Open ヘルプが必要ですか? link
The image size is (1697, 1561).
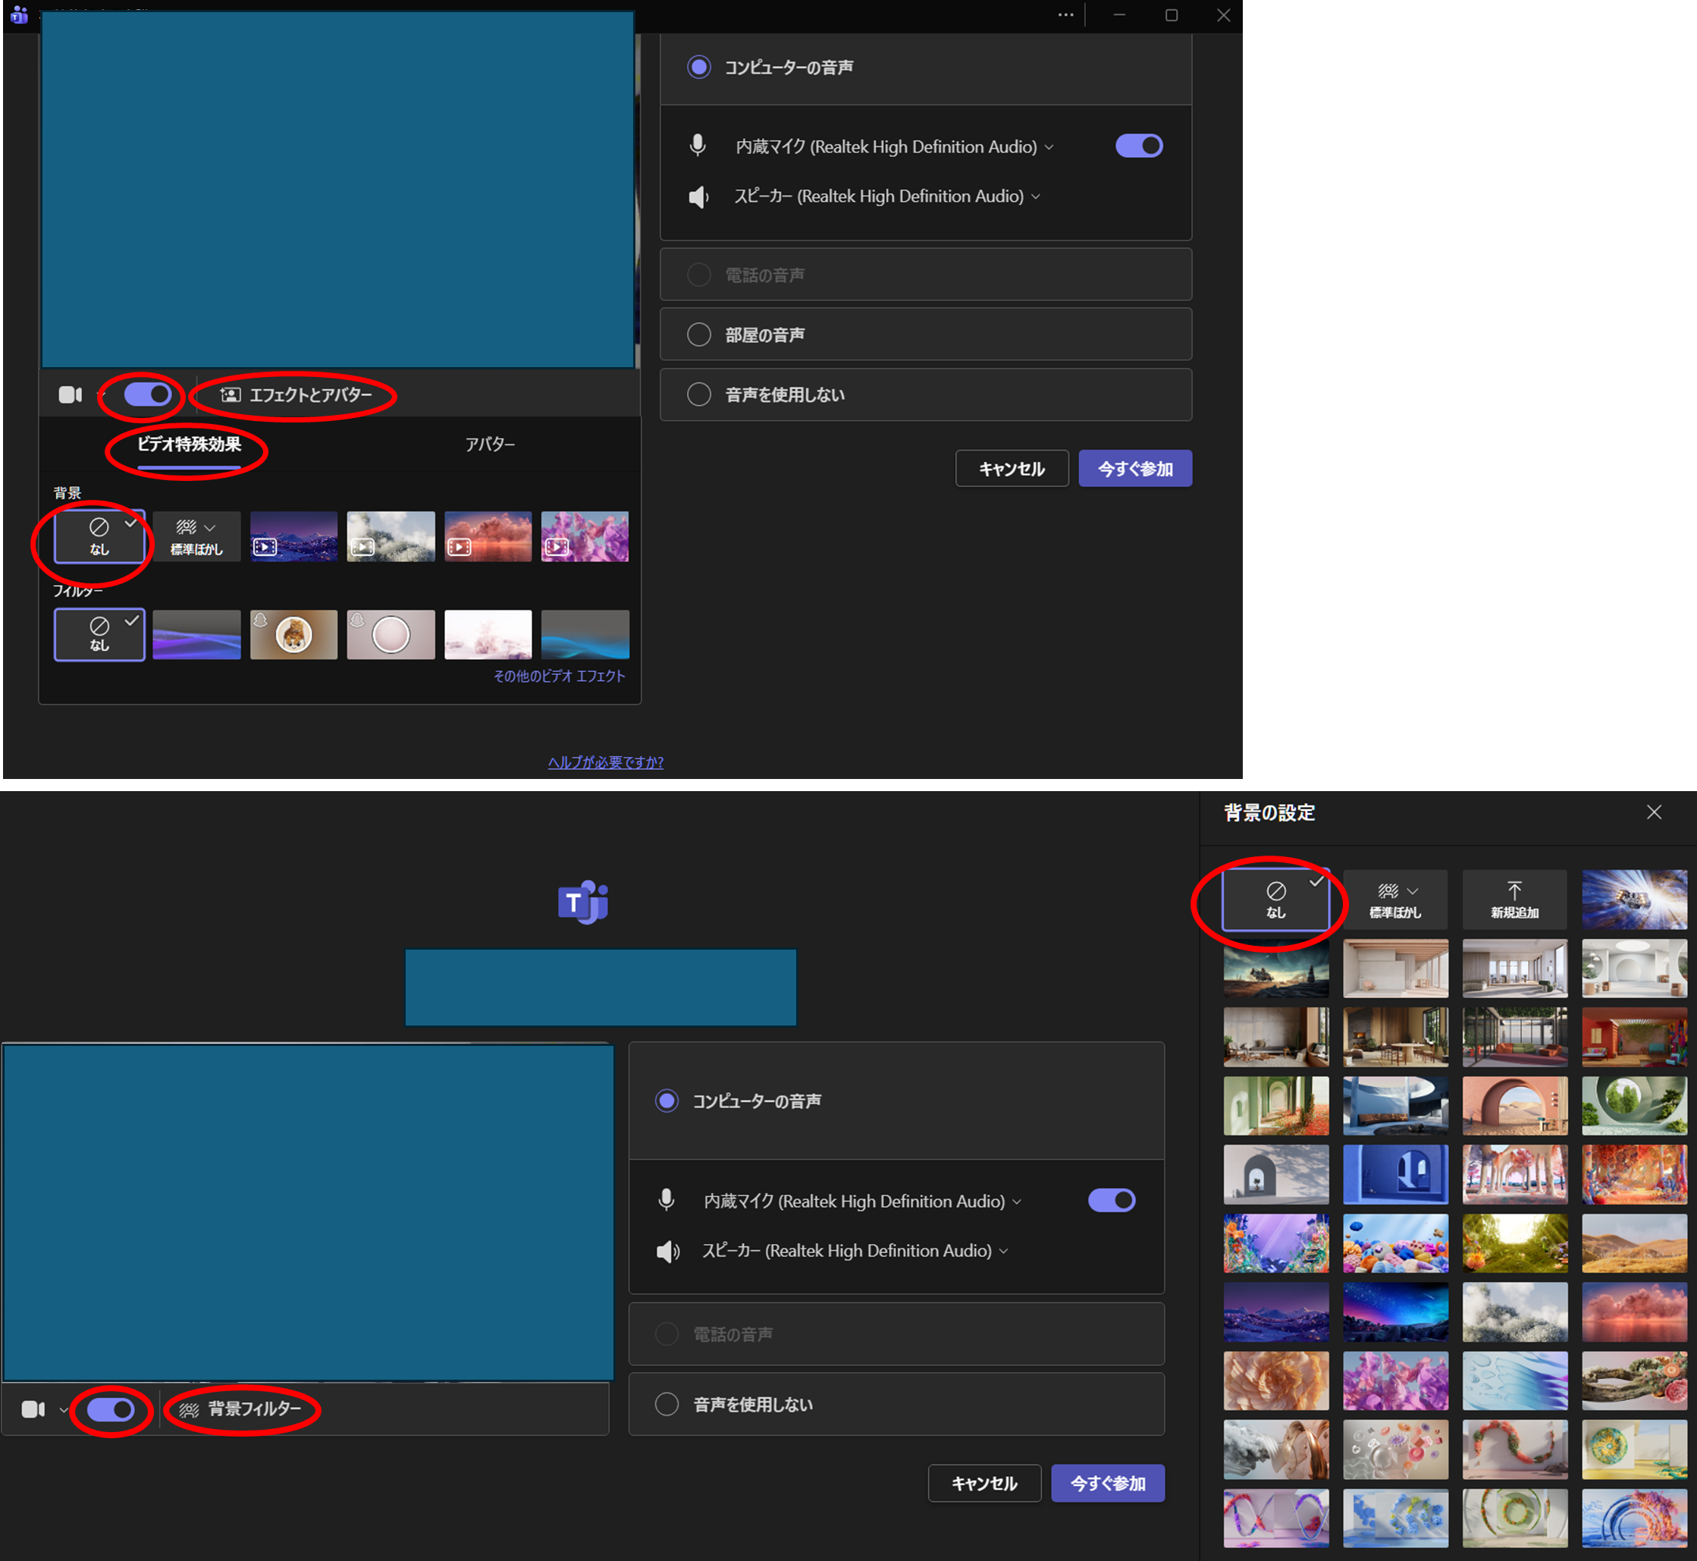pyautogui.click(x=605, y=762)
